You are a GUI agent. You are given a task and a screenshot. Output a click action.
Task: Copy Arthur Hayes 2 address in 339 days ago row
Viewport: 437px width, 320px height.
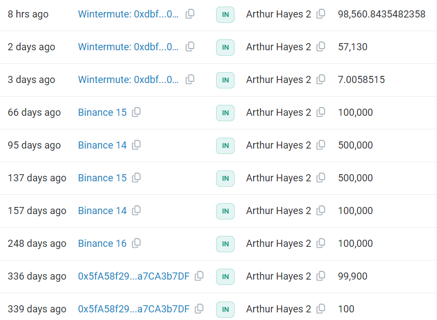(321, 309)
